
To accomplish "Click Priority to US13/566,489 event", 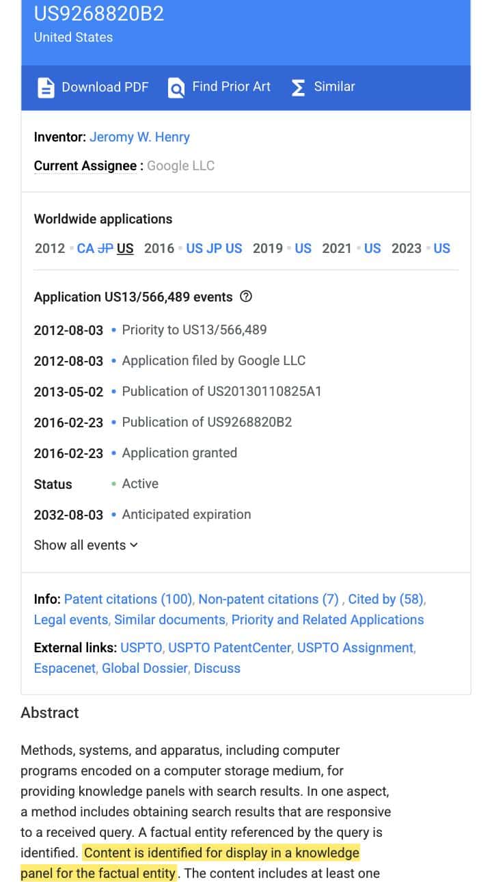I will coord(194,330).
